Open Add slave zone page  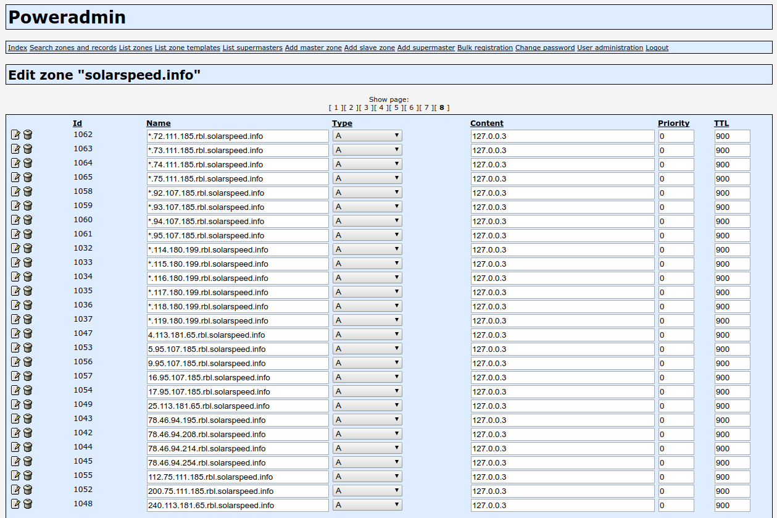coord(370,48)
